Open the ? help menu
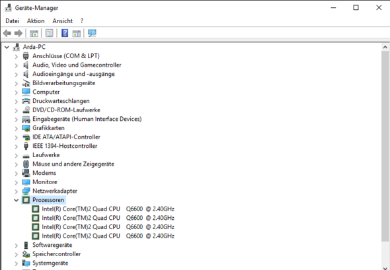Screen dimensions: 390x270 pyautogui.click(x=82, y=21)
